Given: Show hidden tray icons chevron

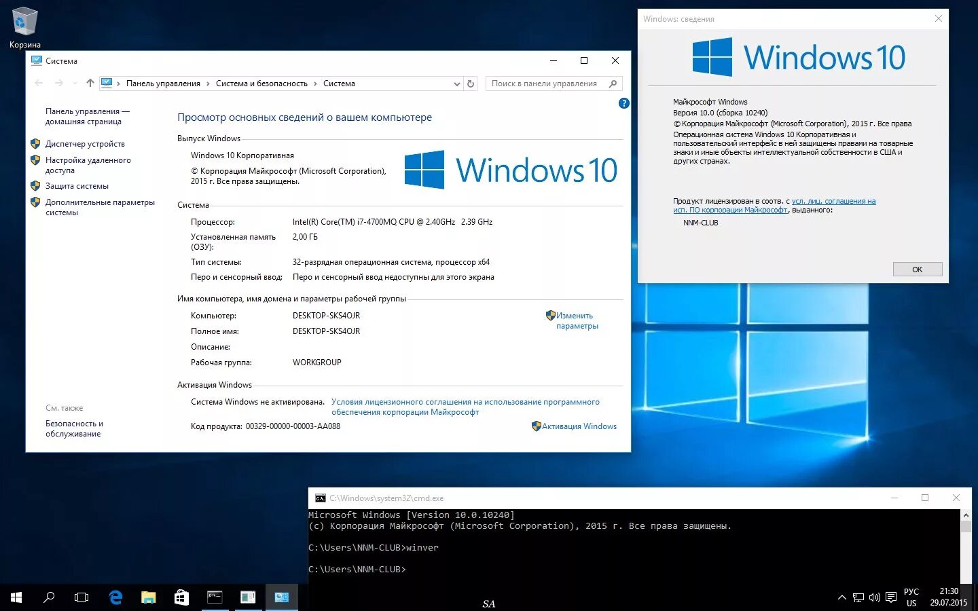Looking at the screenshot, I should point(842,597).
